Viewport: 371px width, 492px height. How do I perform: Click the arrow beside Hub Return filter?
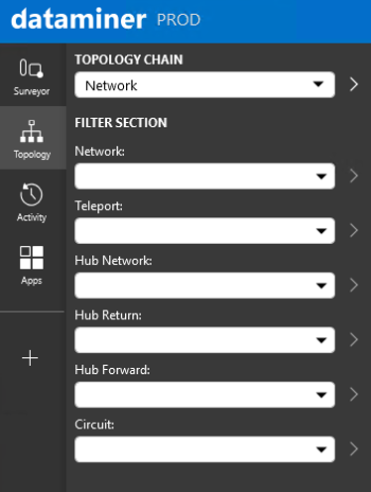tap(354, 339)
